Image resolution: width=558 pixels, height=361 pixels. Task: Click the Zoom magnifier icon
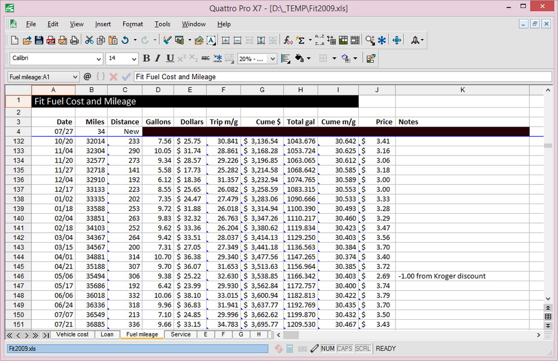pyautogui.click(x=370, y=40)
